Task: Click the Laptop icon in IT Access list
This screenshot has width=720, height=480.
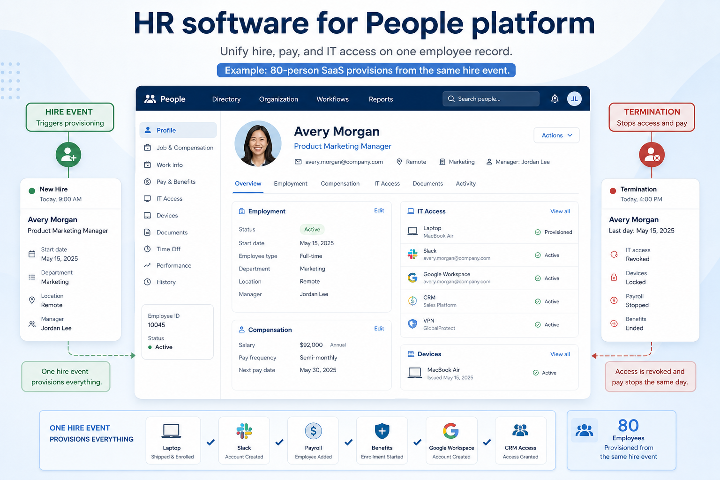Action: [412, 231]
